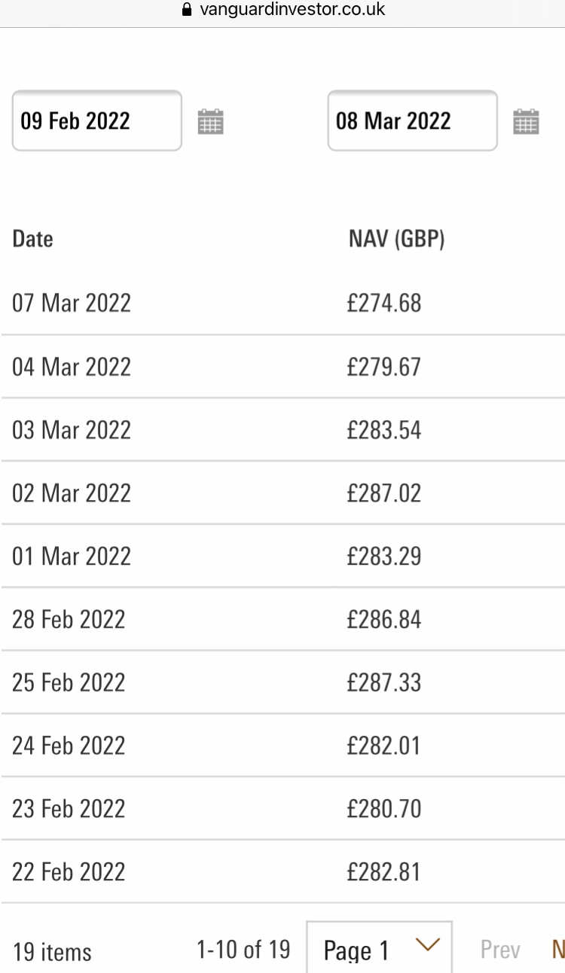
Task: Expand the Page 1 dropdown
Action: (x=380, y=947)
